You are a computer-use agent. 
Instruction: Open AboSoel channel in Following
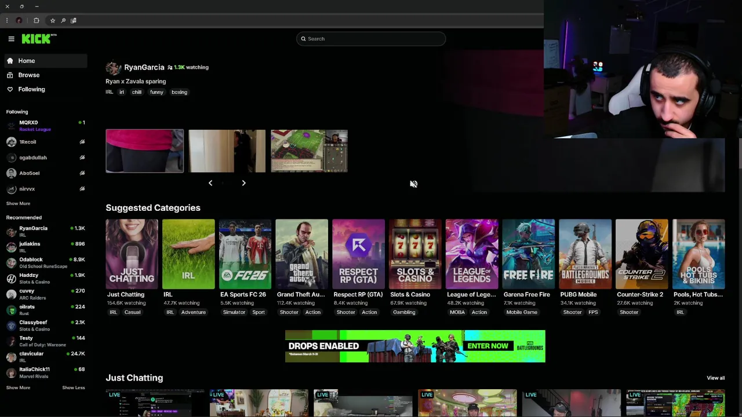46,173
